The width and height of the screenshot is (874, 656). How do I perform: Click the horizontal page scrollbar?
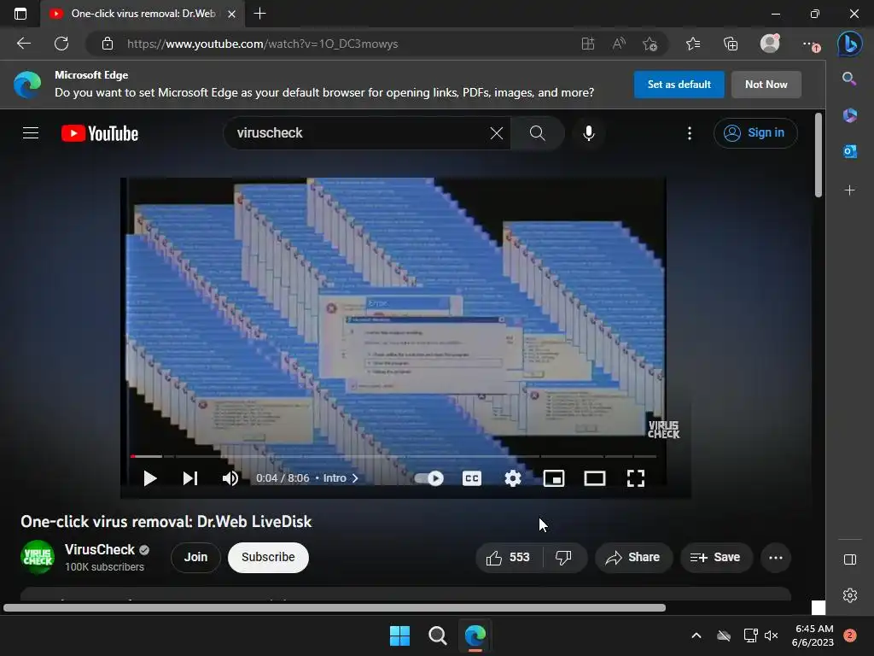[335, 607]
